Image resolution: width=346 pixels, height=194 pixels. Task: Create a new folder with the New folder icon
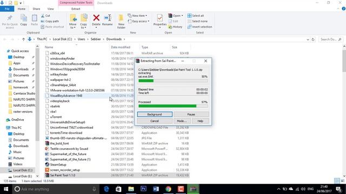[121, 18]
